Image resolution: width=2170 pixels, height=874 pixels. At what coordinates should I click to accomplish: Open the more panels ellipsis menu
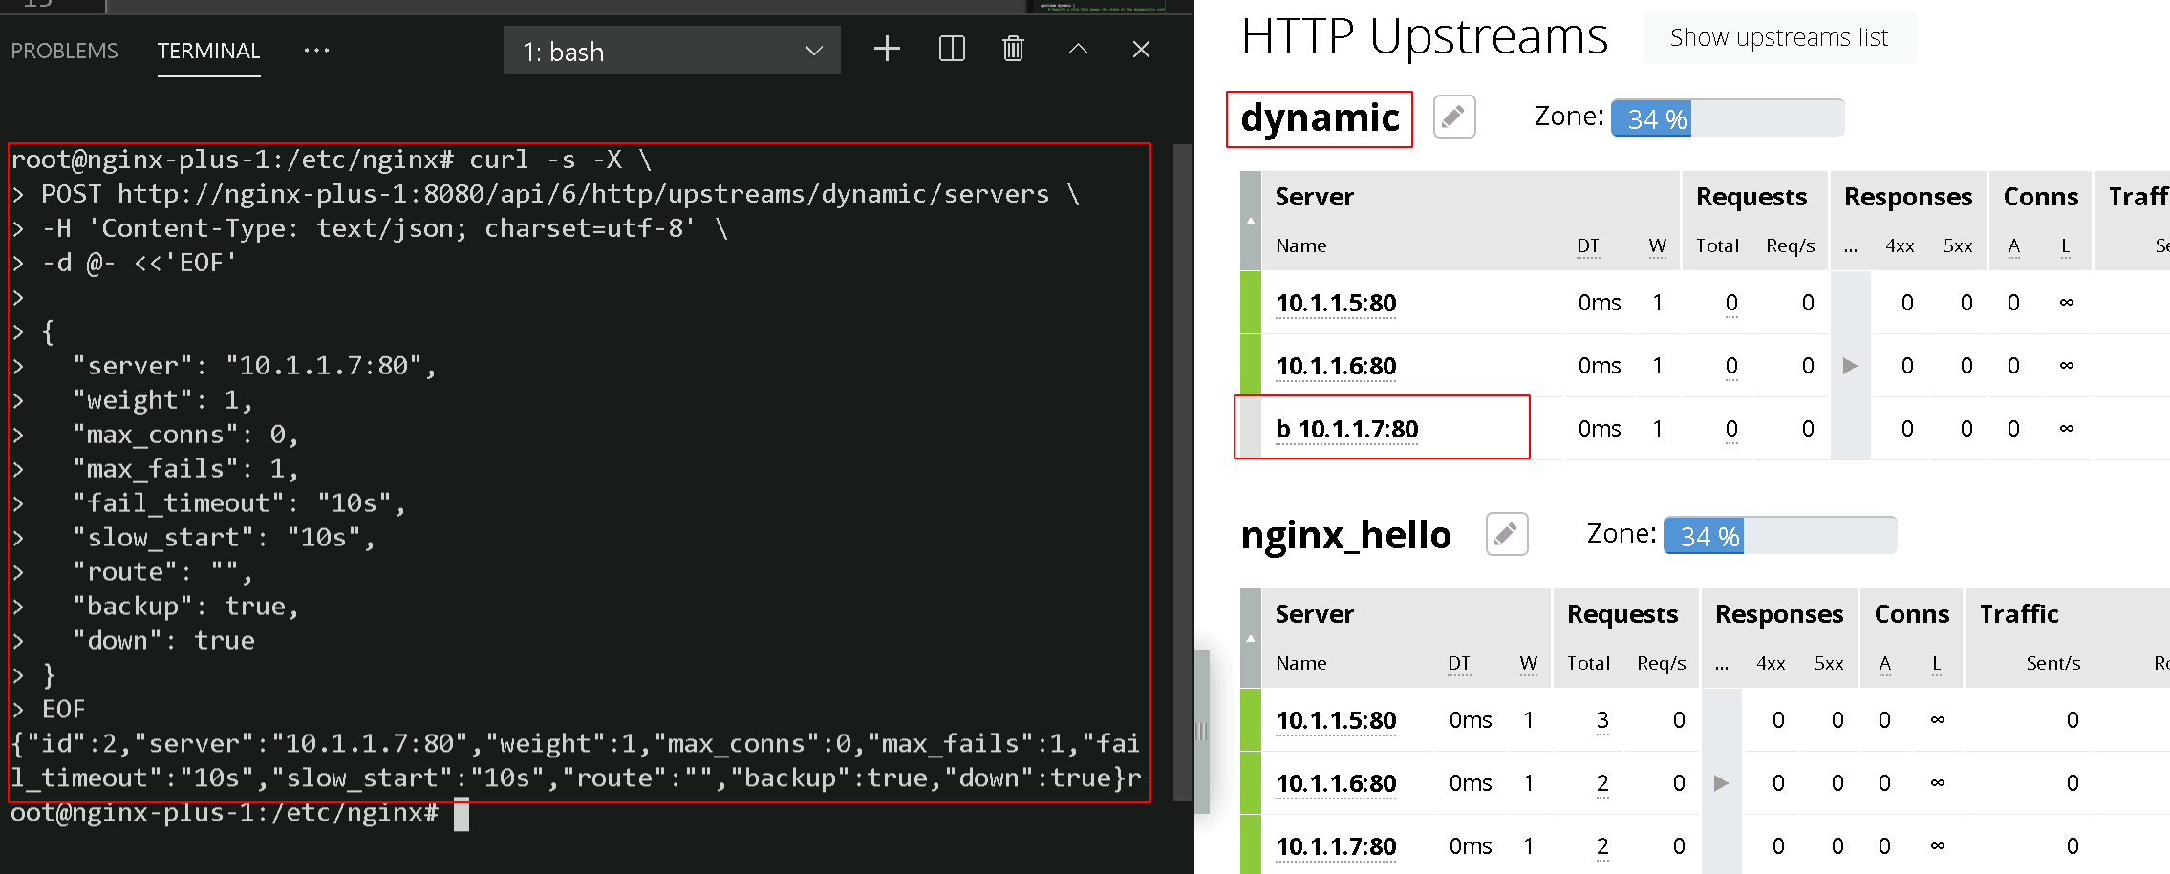pos(316,51)
